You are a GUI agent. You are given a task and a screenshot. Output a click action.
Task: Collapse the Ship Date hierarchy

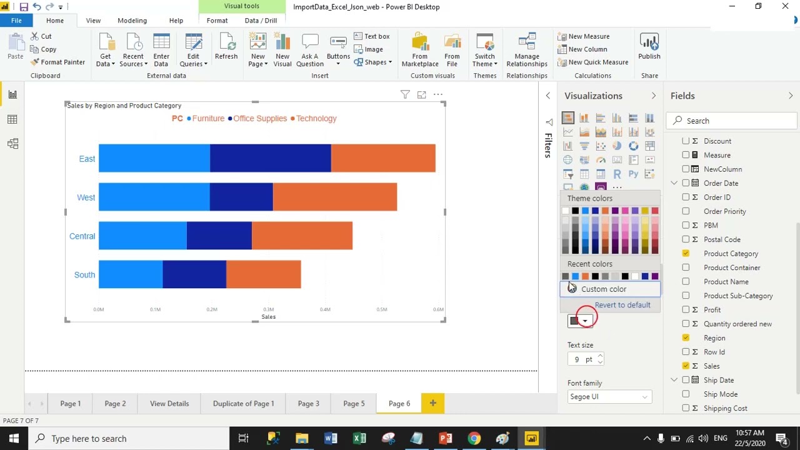674,380
